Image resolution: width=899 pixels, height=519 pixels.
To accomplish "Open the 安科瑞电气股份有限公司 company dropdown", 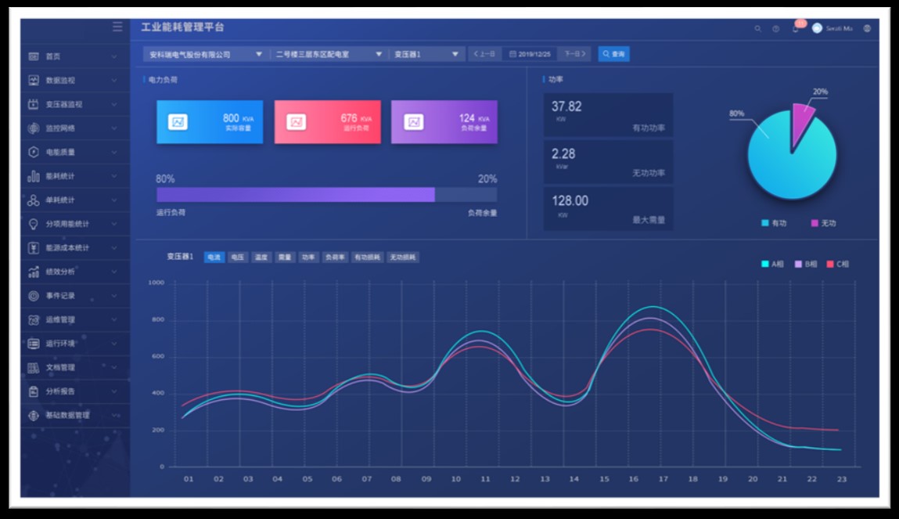I will [x=205, y=54].
